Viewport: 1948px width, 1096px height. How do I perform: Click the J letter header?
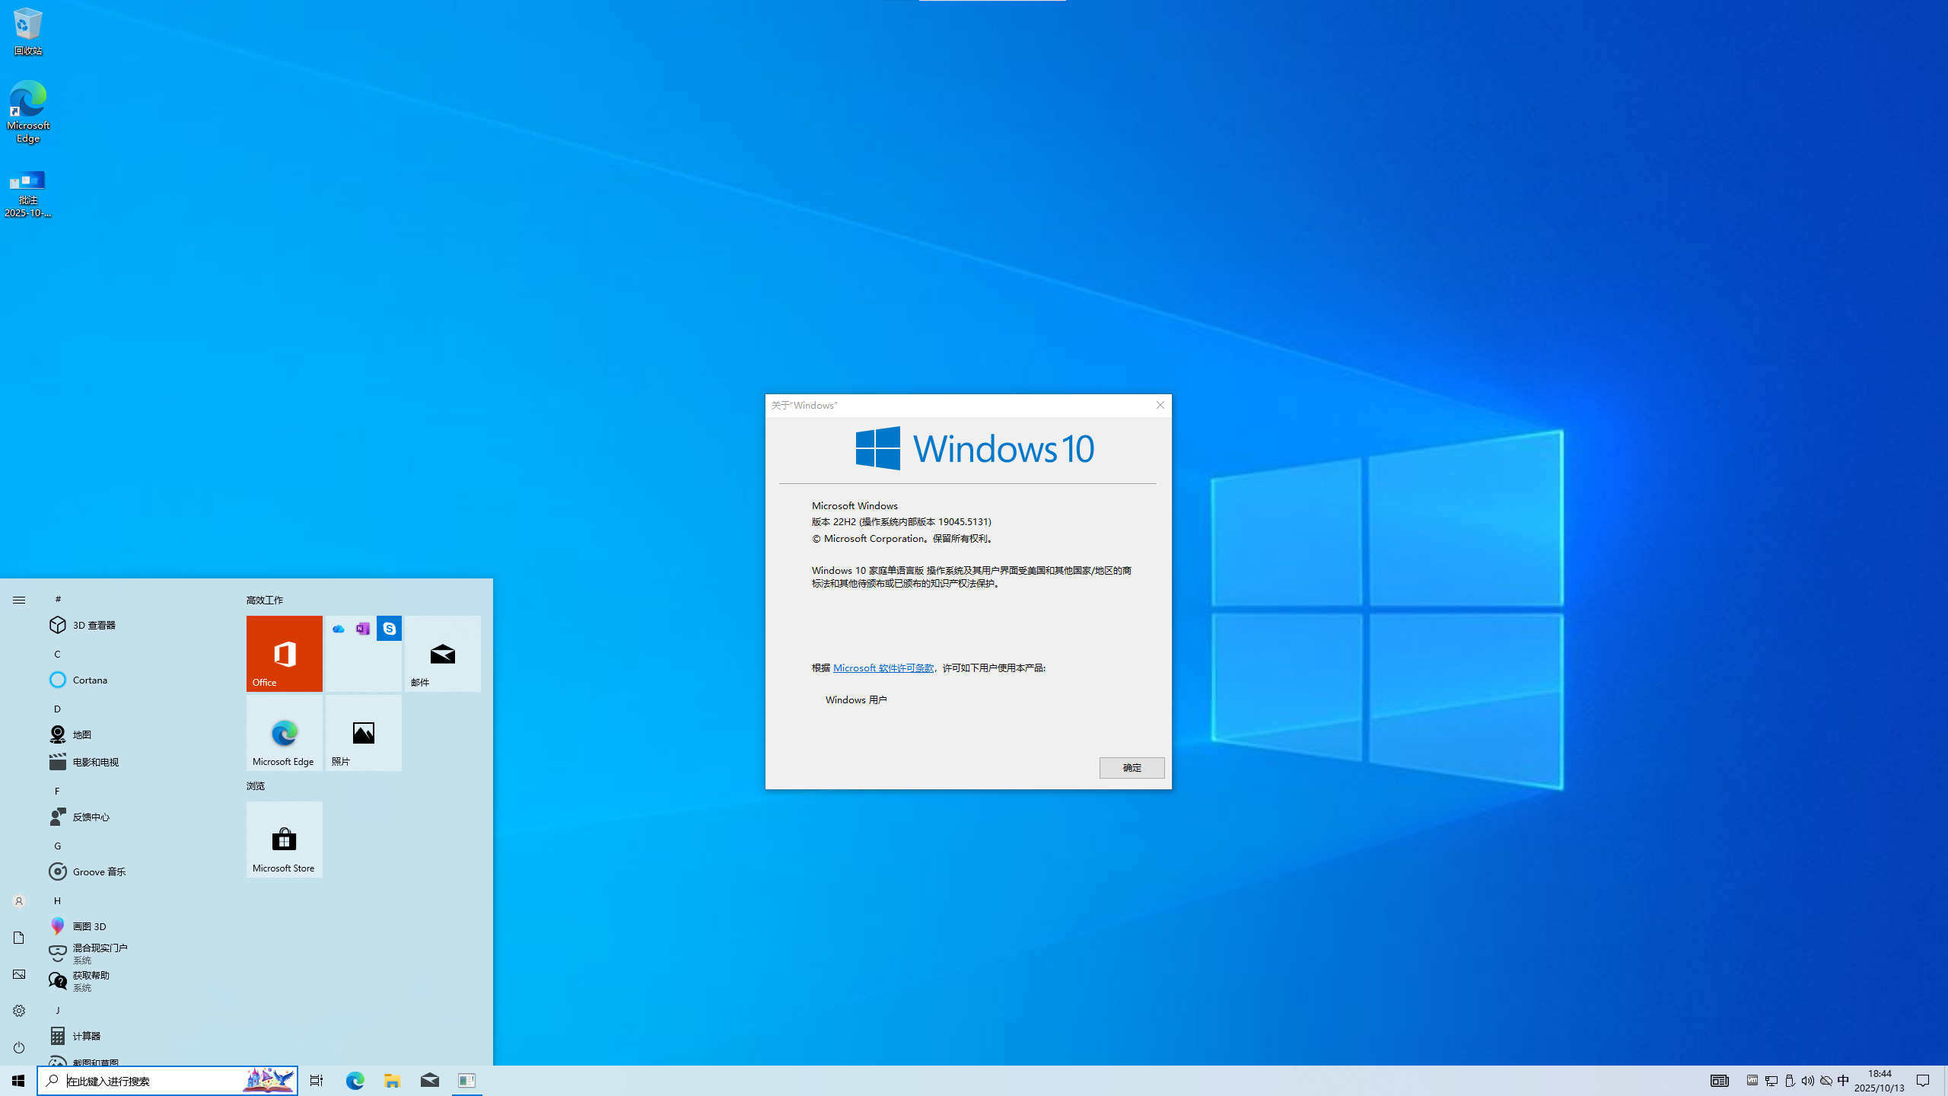[57, 1010]
